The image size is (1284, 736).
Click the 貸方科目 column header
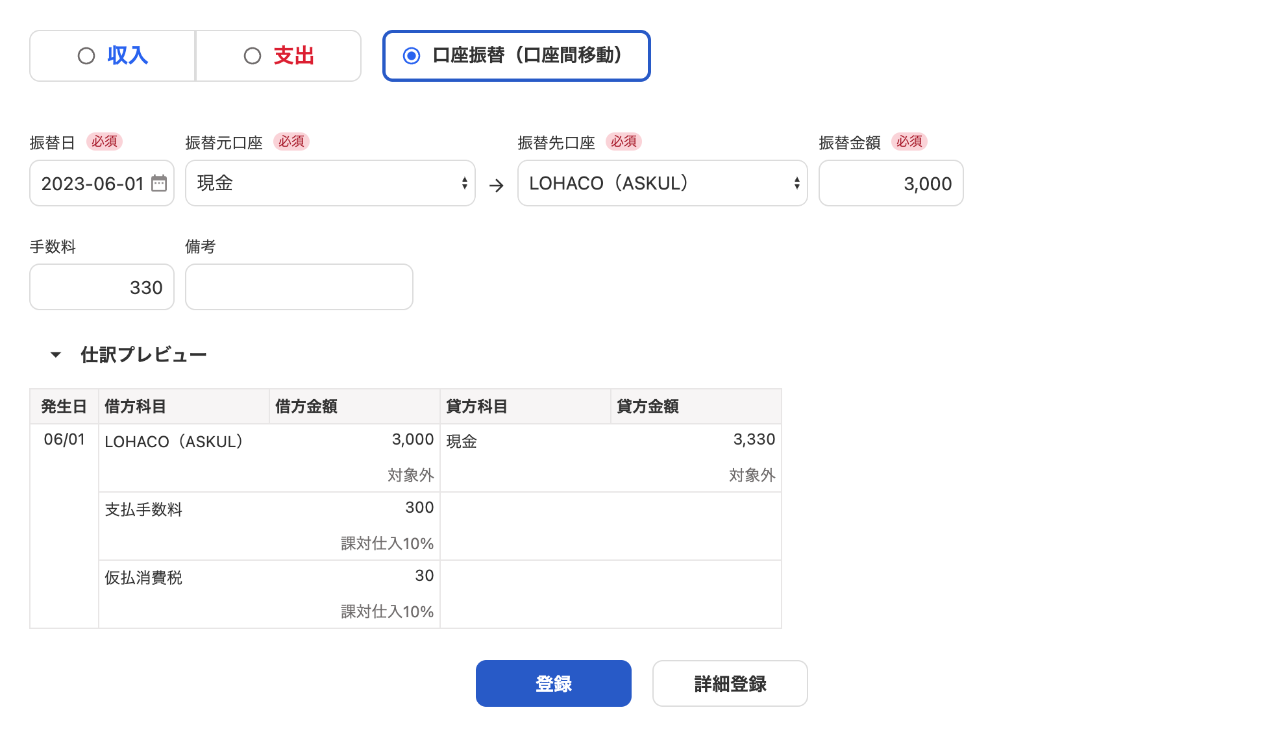click(x=525, y=406)
